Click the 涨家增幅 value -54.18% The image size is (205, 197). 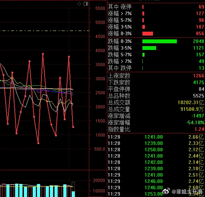(x=195, y=122)
